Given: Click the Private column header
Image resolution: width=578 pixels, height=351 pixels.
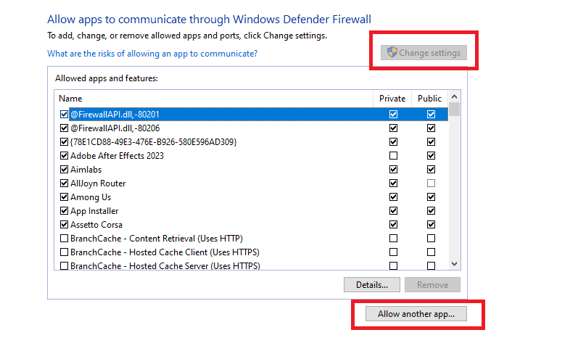Looking at the screenshot, I should tap(392, 99).
